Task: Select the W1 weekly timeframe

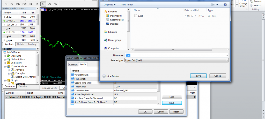Action: pyautogui.click(x=49, y=4)
